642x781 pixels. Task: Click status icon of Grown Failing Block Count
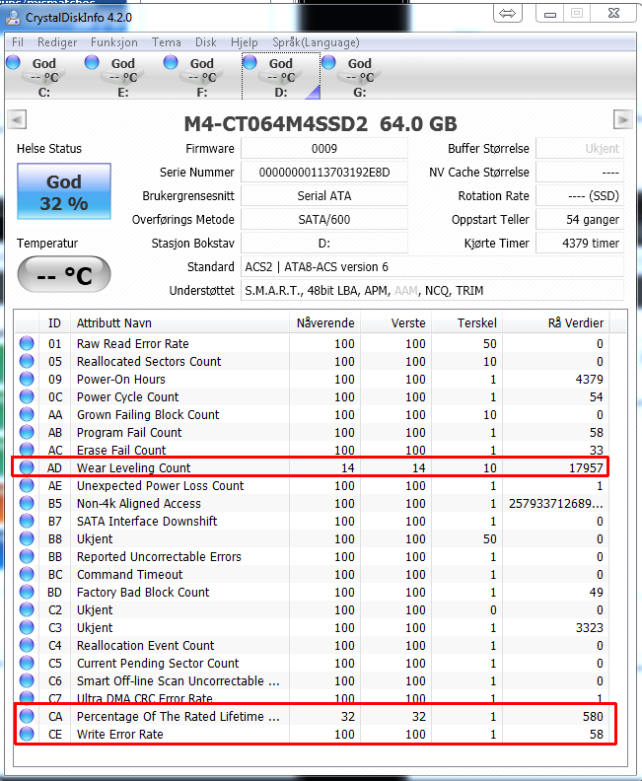(x=27, y=414)
